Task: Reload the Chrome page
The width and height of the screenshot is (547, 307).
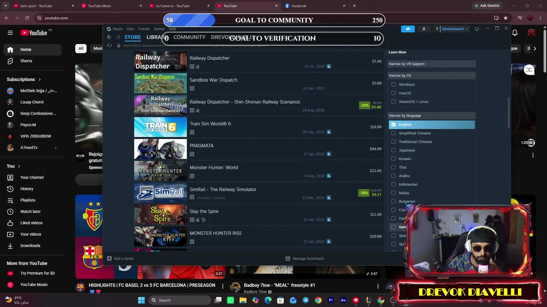Action: 27,18
